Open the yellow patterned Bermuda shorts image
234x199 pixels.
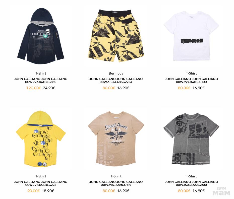tap(116, 36)
